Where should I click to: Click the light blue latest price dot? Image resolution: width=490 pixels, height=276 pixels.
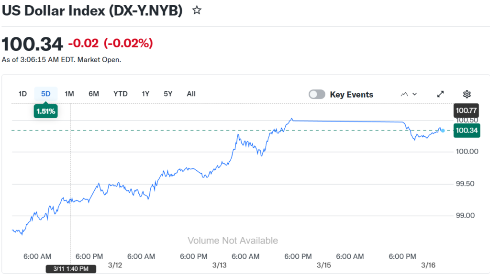tap(443, 131)
